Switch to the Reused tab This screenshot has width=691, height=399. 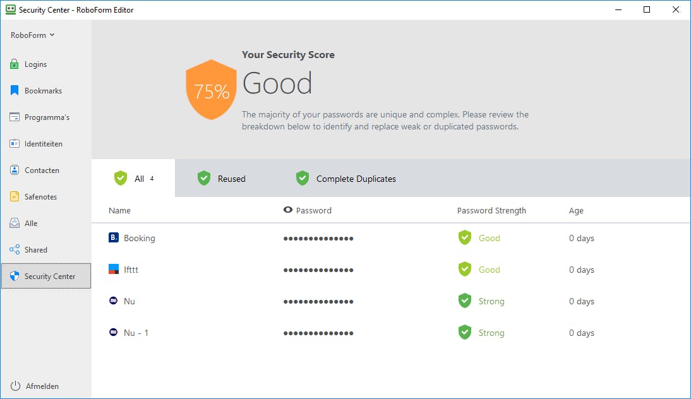[x=222, y=179]
